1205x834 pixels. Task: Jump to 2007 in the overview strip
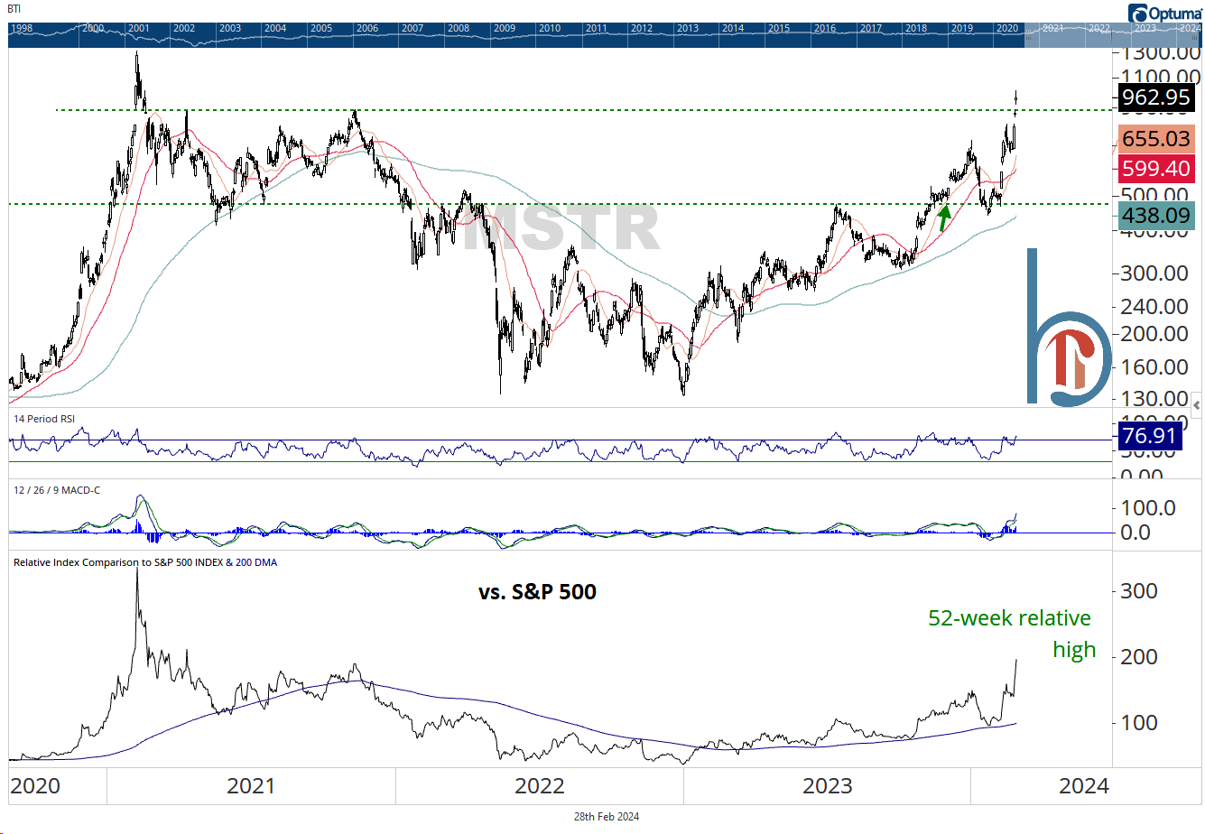[412, 28]
